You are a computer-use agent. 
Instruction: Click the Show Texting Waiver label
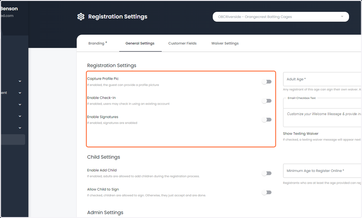click(301, 134)
